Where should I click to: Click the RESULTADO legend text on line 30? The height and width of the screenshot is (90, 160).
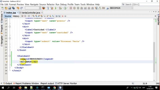coord(36,59)
